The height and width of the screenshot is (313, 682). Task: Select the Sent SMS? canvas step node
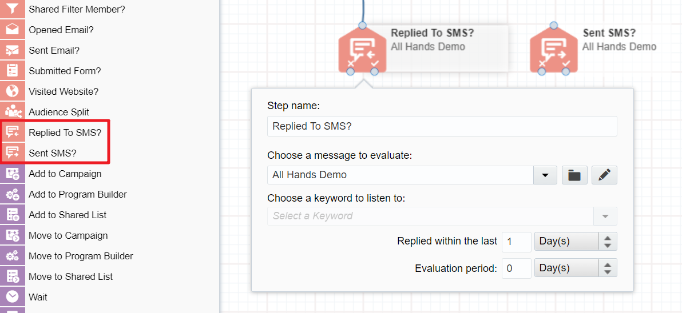tap(553, 50)
